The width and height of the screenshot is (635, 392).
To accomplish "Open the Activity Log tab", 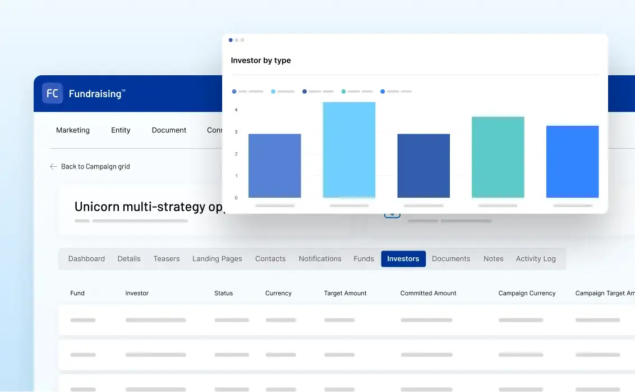I will pyautogui.click(x=536, y=259).
